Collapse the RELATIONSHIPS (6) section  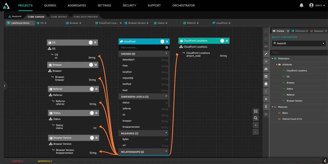click(167, 151)
